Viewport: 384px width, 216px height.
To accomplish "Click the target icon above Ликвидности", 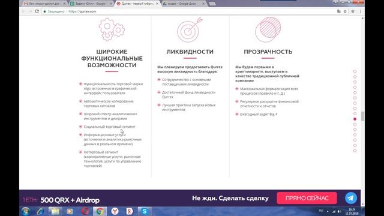I will 190,29.
